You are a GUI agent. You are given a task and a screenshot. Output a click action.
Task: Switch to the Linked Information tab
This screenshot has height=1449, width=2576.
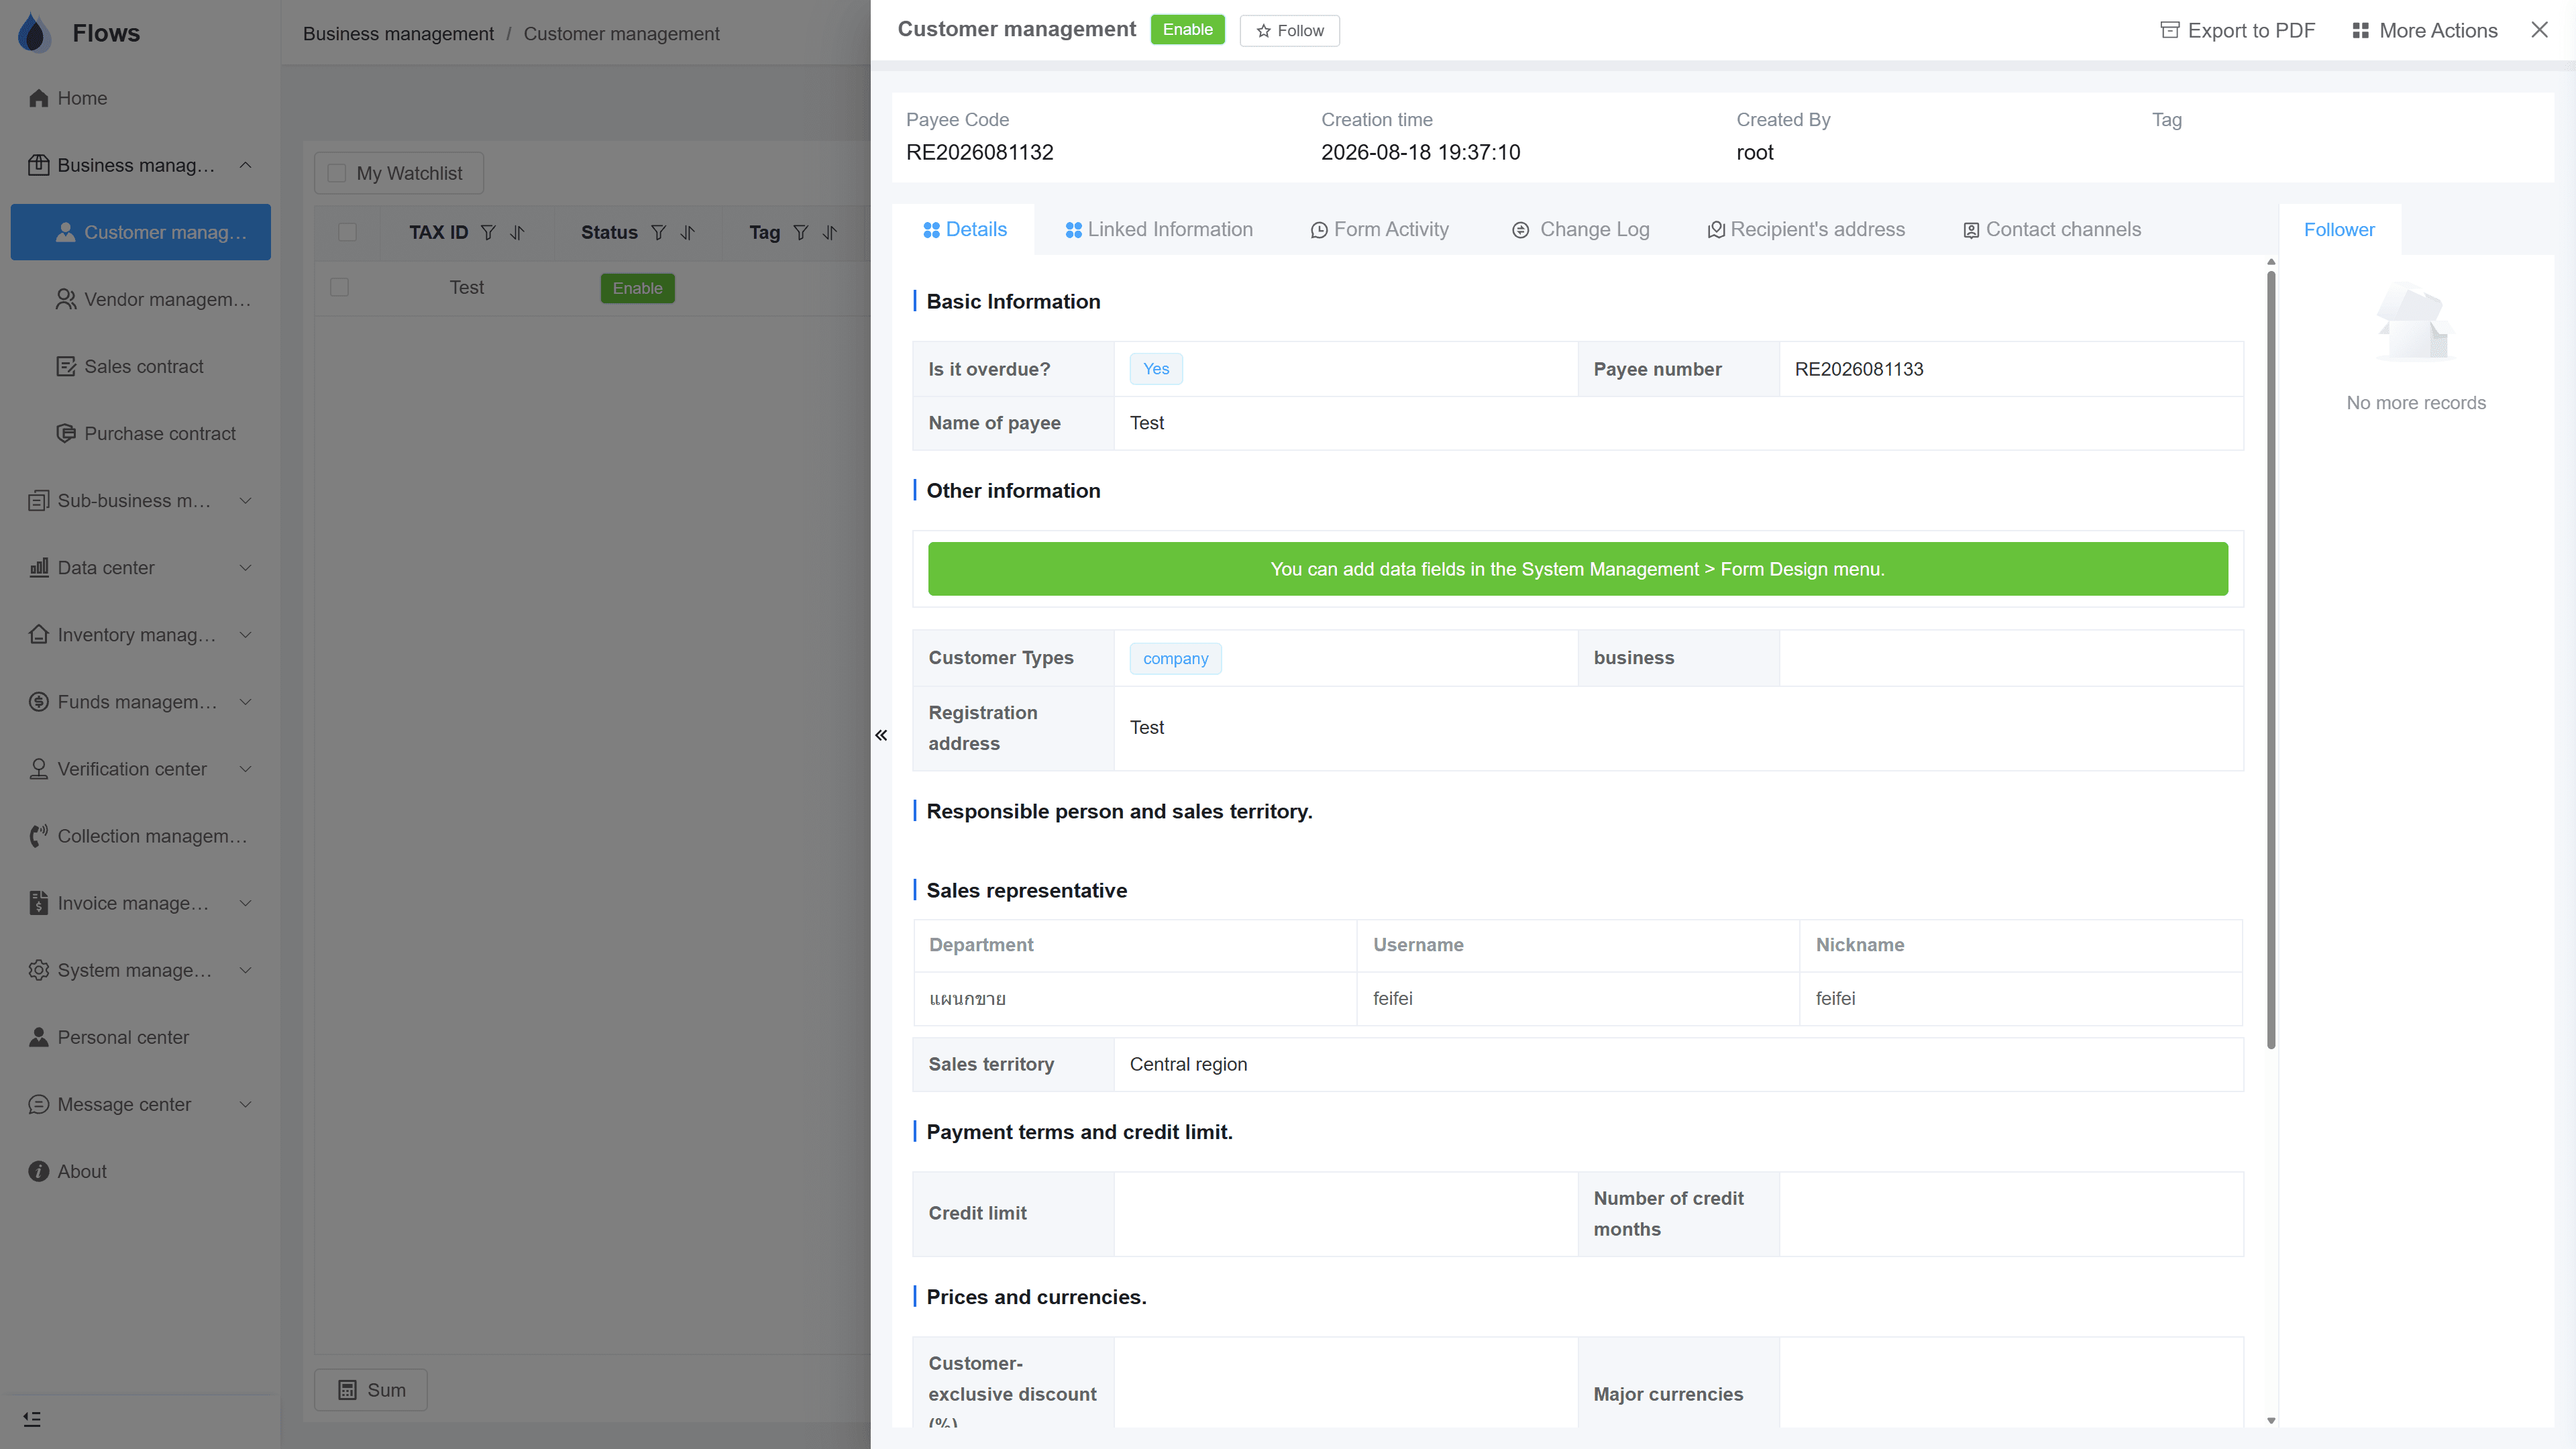(1158, 229)
